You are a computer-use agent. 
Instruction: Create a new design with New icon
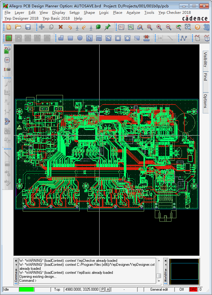point(9,27)
